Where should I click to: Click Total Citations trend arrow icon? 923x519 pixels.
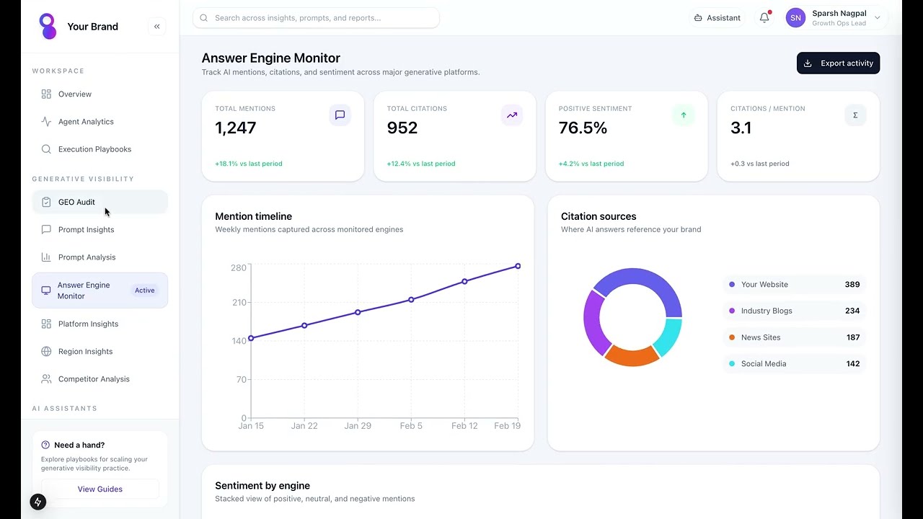[511, 115]
